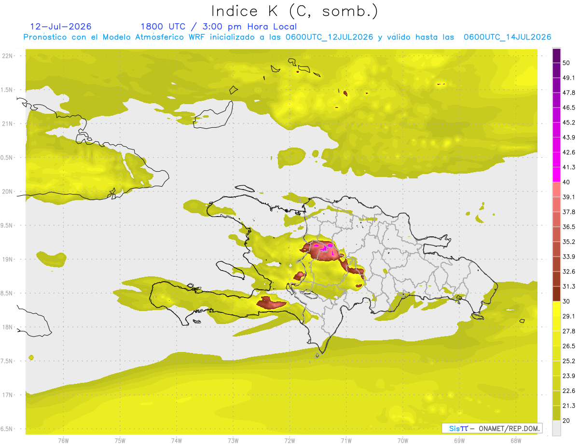Screen dimensions: 579x447
Task: Select the '0600UTC_14JUL2026' valid-until time
Action: tap(507, 37)
